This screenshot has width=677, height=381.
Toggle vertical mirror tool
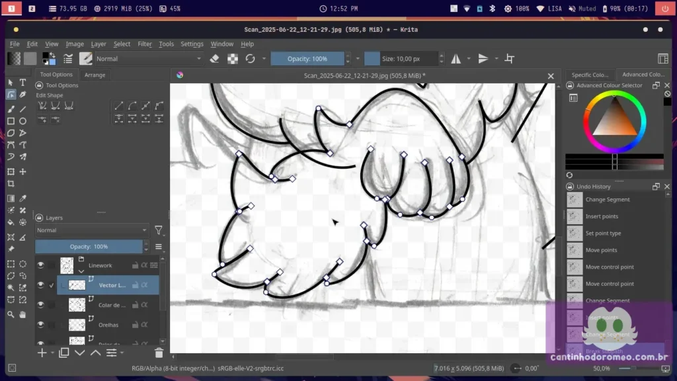click(483, 59)
